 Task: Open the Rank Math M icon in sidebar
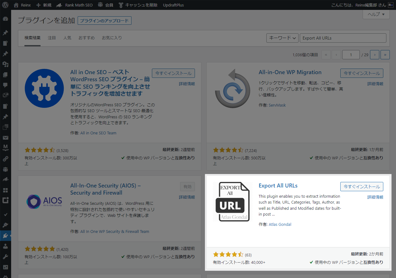point(5,148)
